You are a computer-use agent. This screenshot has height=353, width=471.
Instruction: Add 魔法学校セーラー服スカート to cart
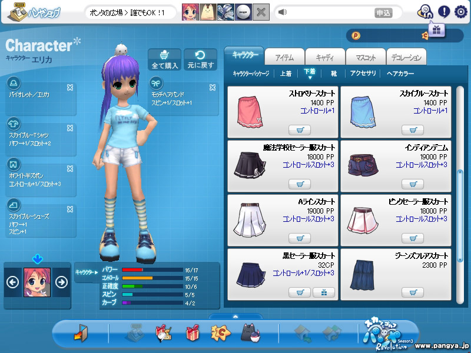[x=300, y=184]
